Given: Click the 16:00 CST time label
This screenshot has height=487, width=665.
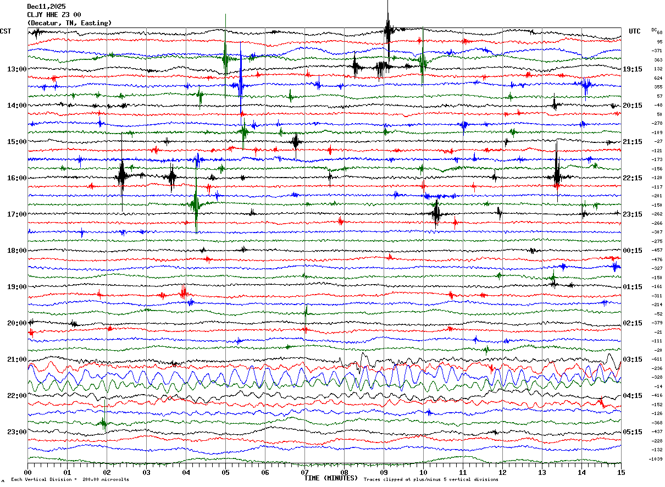Looking at the screenshot, I should click(x=17, y=178).
